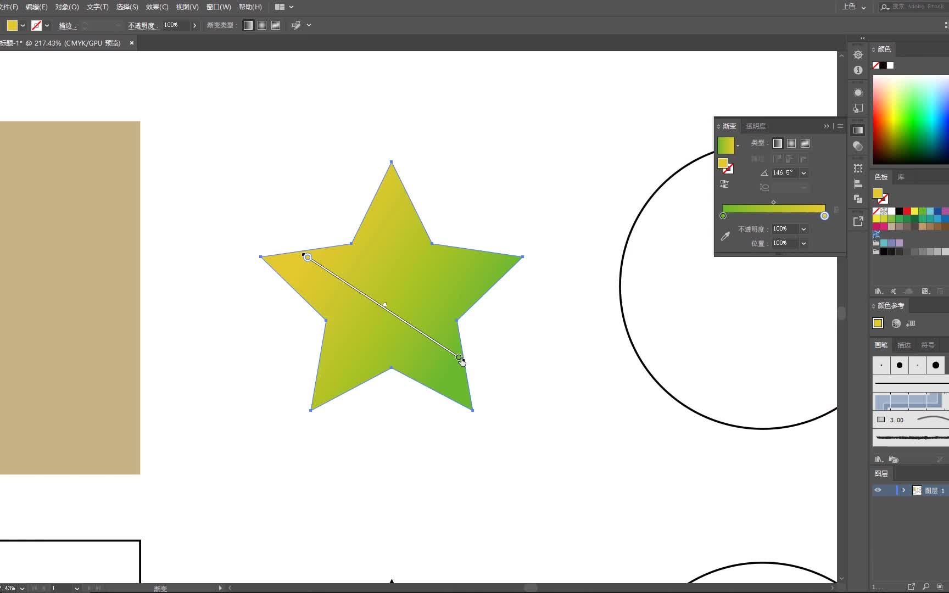Click the red swatch in Swatches panel
Image resolution: width=949 pixels, height=593 pixels.
[x=907, y=211]
